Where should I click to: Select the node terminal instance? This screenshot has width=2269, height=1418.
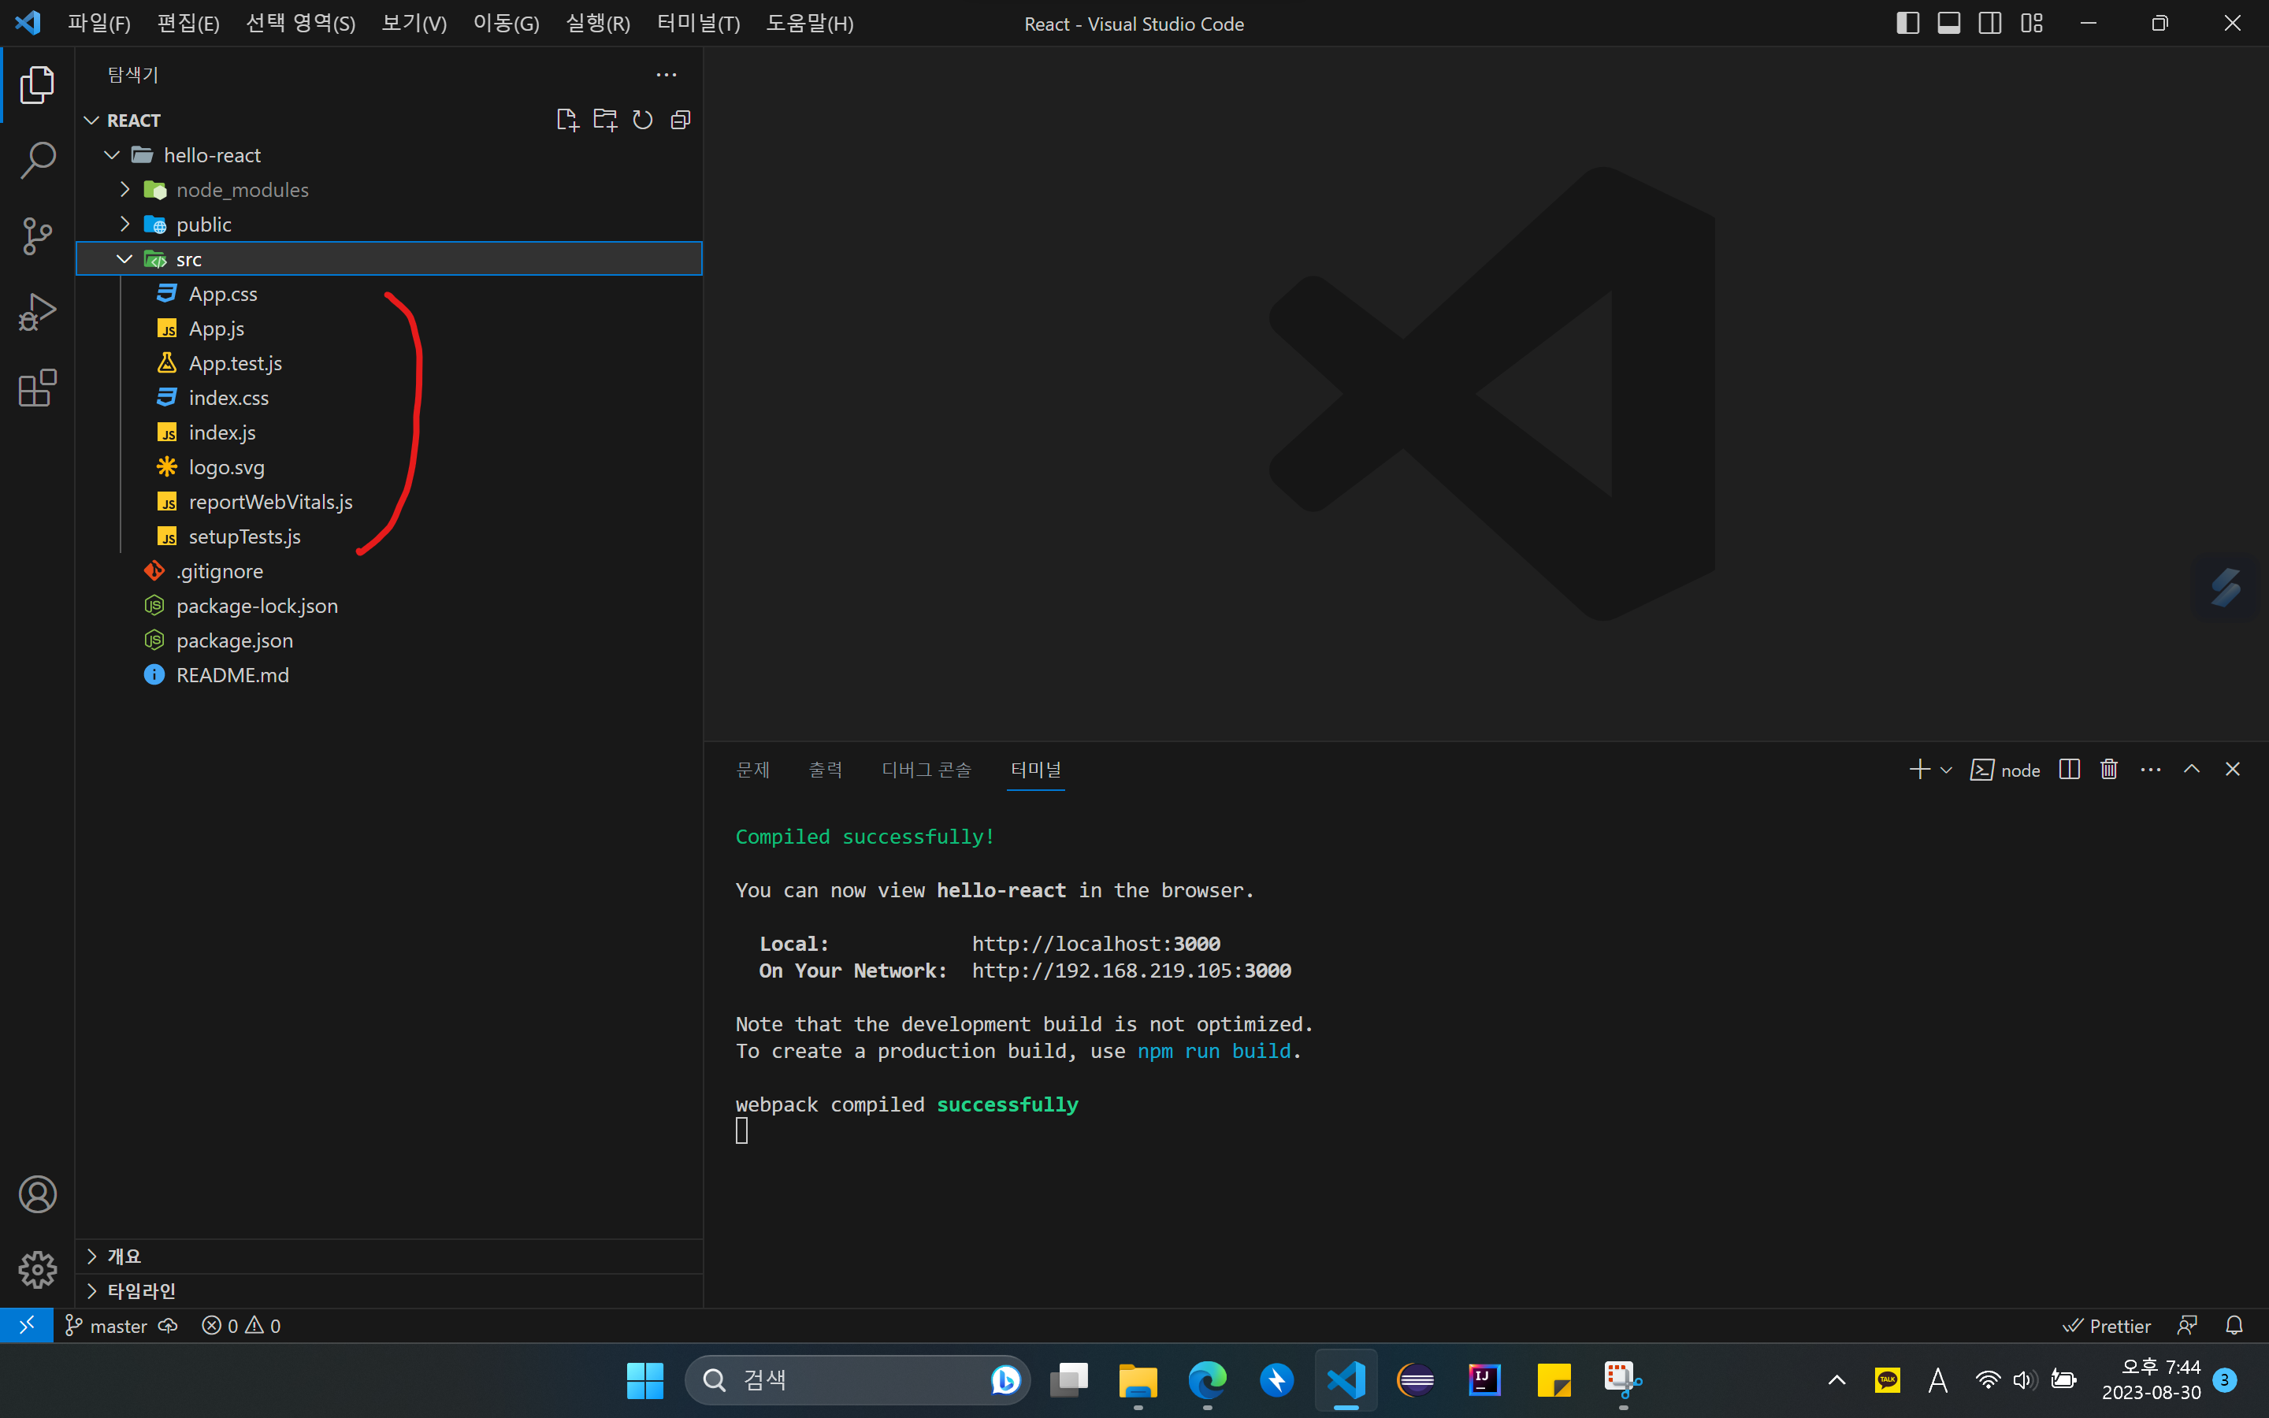(2006, 770)
